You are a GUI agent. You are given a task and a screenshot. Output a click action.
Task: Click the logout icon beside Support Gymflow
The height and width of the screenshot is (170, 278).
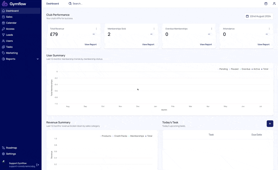[38, 165]
